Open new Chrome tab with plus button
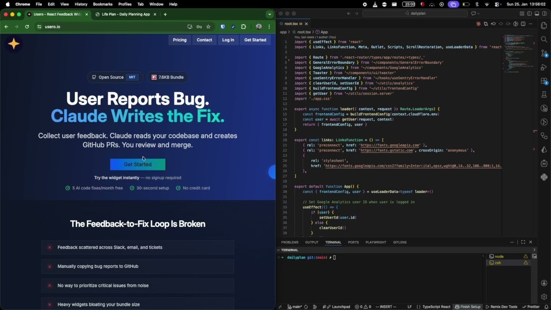The height and width of the screenshot is (310, 551). click(x=165, y=14)
